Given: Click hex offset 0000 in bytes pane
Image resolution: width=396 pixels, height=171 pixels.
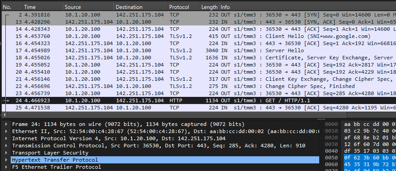Looking at the screenshot, I should 331,124.
